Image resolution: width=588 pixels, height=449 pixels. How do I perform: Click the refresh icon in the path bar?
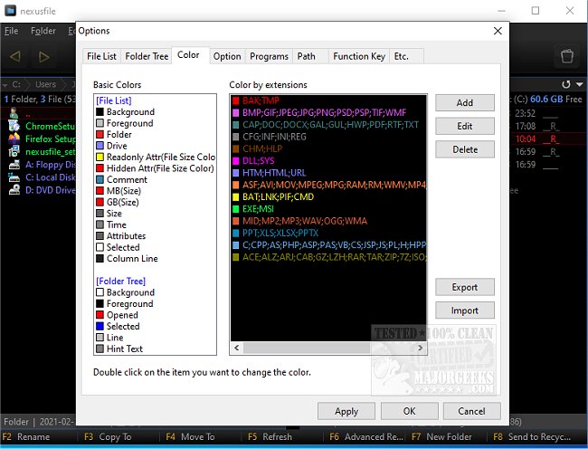point(566,84)
